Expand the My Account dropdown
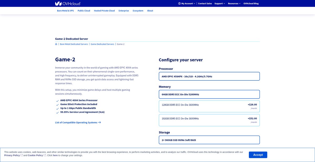Image resolution: width=315 pixels, height=162 pixels. (187, 3)
